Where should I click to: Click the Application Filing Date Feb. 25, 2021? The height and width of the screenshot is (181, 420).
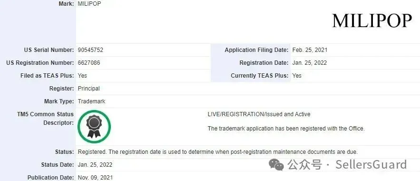coord(310,50)
